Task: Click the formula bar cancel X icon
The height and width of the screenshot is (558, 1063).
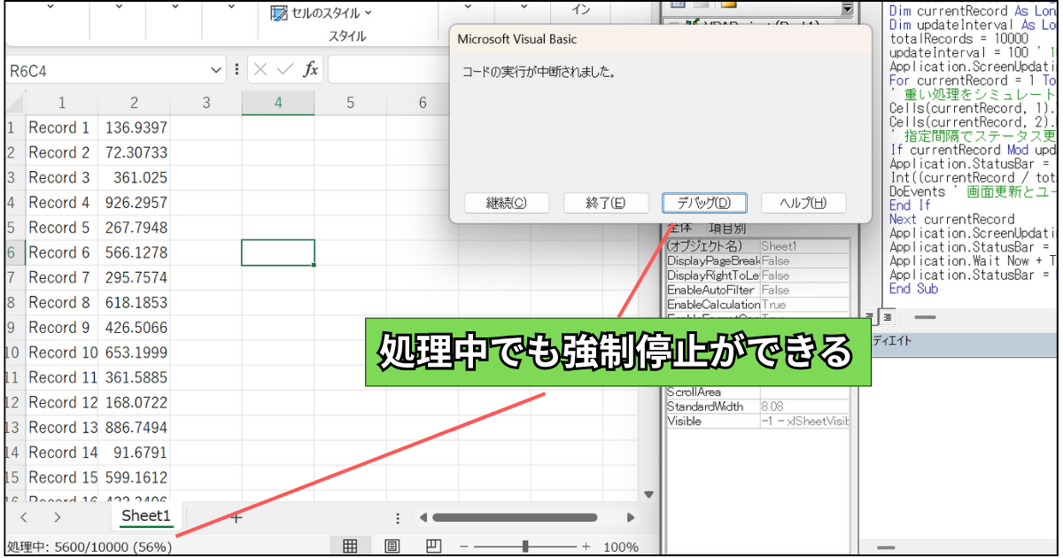Action: (260, 69)
